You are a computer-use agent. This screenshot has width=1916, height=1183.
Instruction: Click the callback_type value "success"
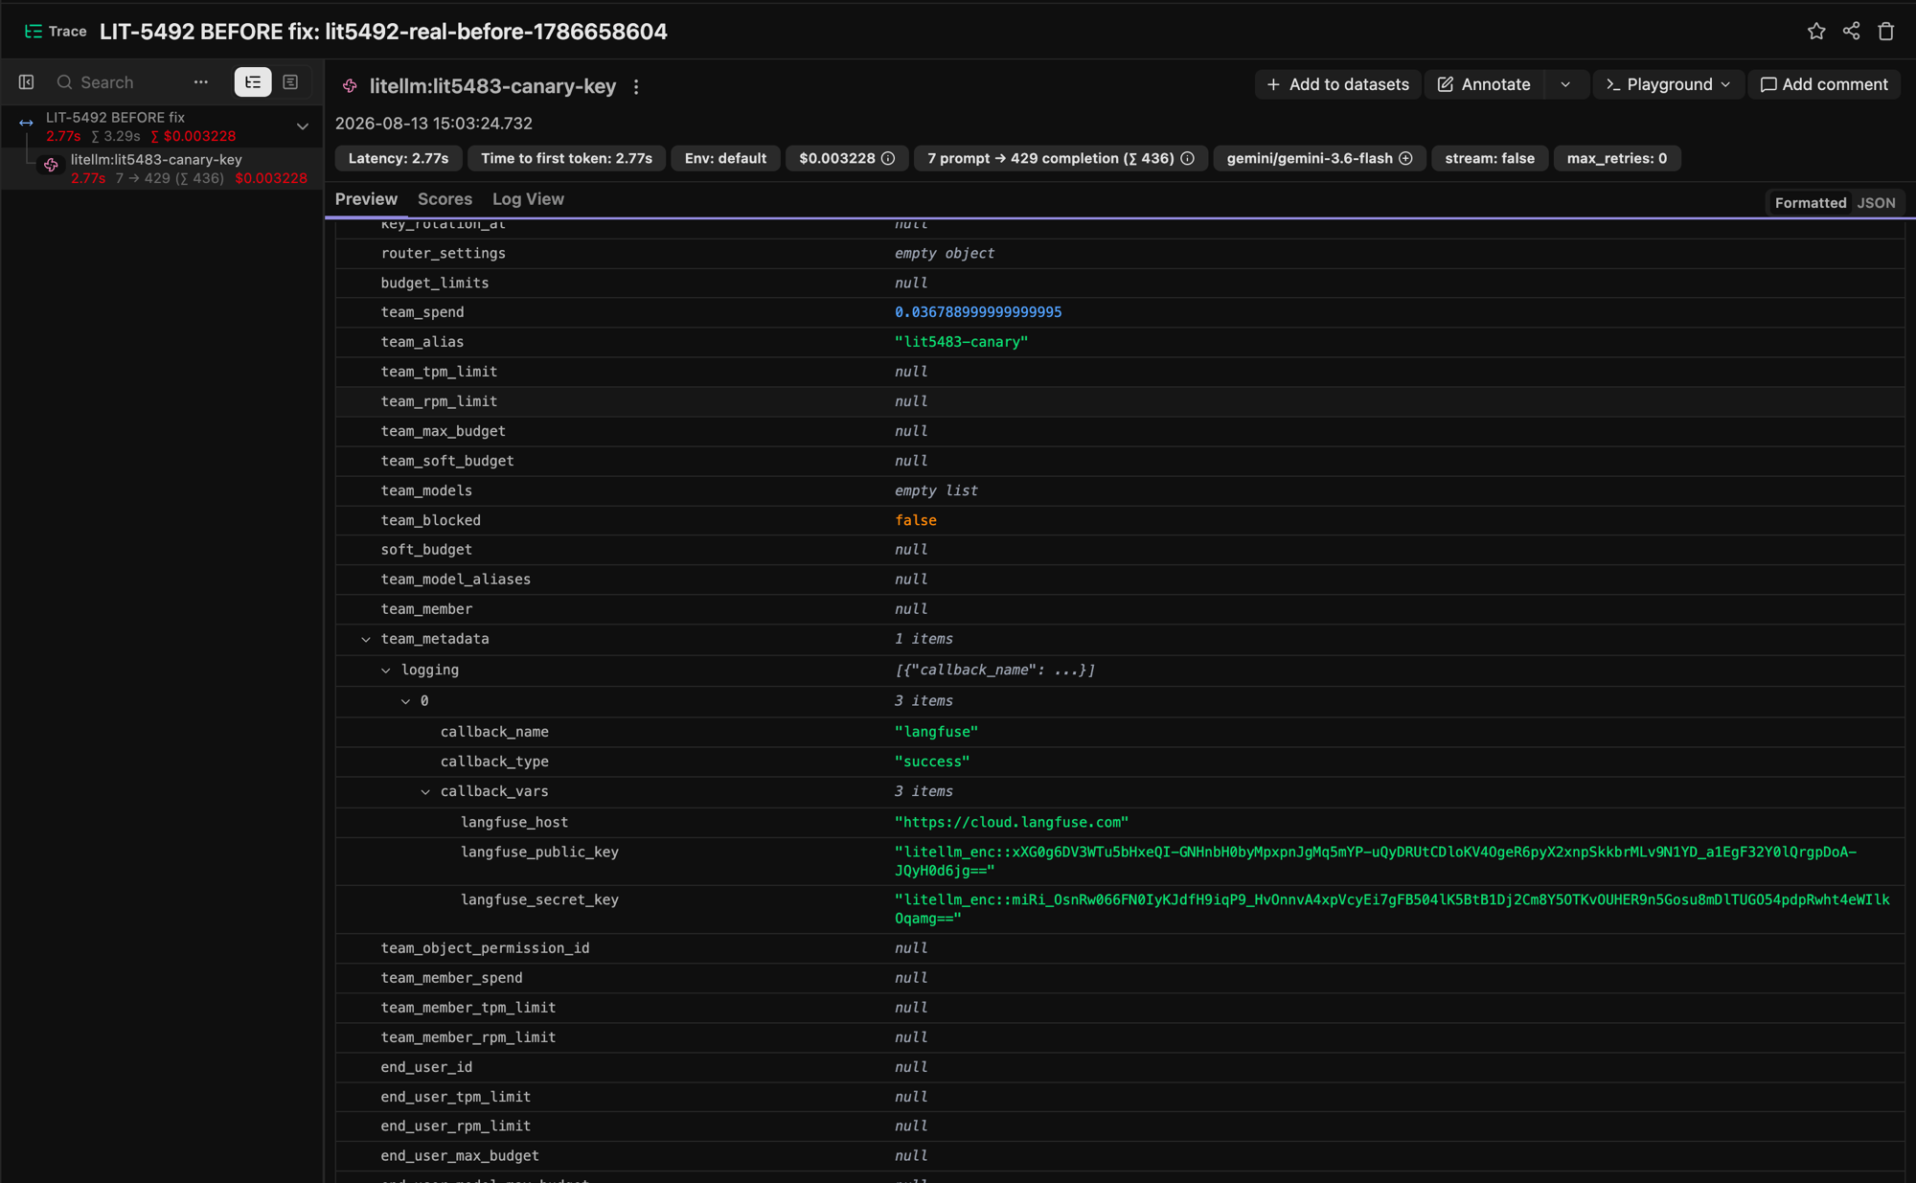pyautogui.click(x=932, y=762)
